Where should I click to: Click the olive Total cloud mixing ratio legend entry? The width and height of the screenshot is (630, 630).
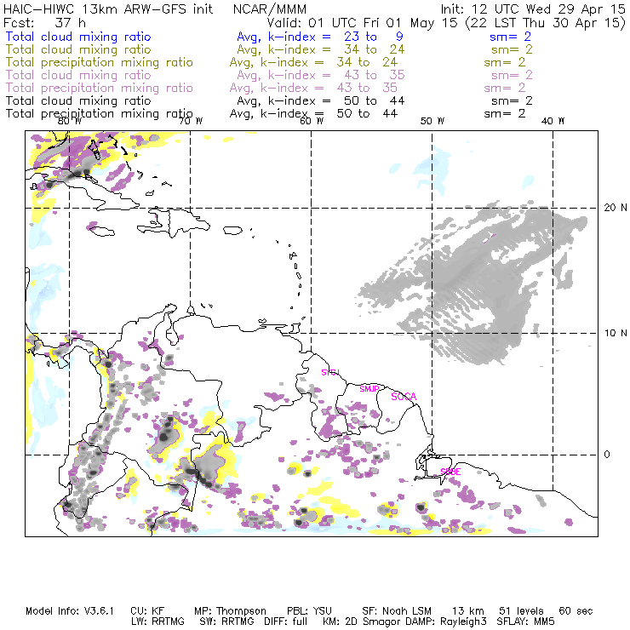click(x=78, y=49)
